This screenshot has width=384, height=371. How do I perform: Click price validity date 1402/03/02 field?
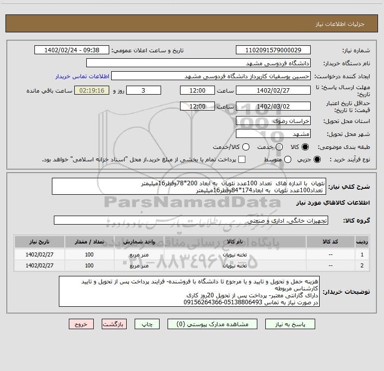point(273,106)
